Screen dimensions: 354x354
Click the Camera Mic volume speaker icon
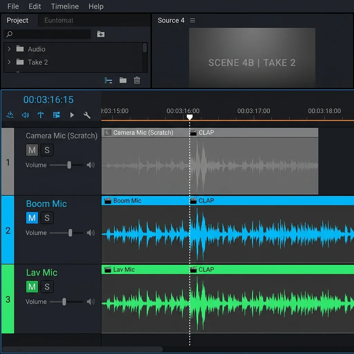(x=91, y=165)
